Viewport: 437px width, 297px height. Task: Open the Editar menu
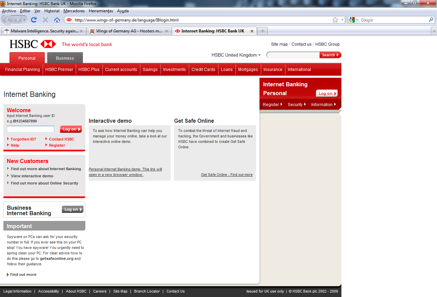[25, 11]
